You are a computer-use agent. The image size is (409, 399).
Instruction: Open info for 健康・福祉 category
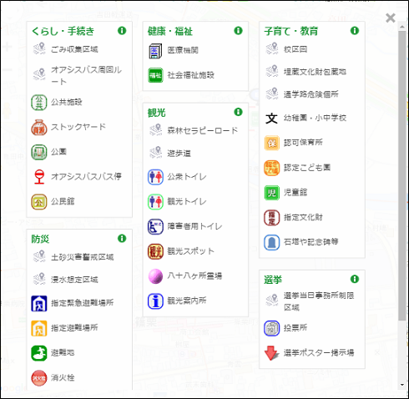coord(238,30)
